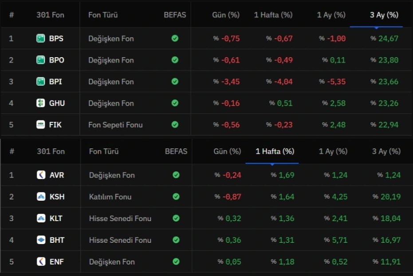Image resolution: width=413 pixels, height=276 pixels.
Task: Sort top table by 3 Ay (%)
Action: (384, 15)
